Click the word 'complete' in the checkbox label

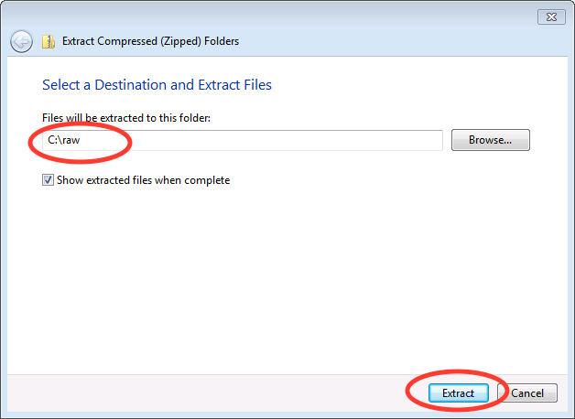tap(207, 180)
